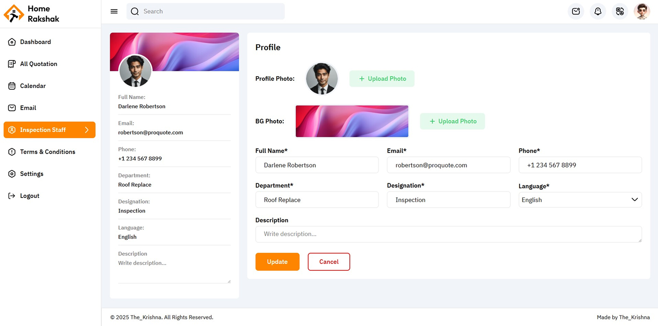Open notifications bell icon
658x326 pixels.
pyautogui.click(x=598, y=11)
